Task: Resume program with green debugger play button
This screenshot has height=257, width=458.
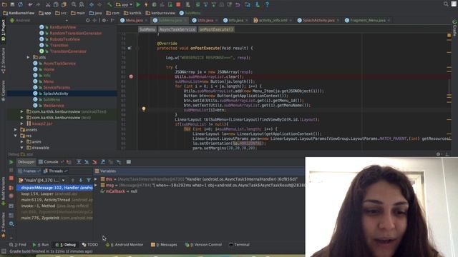Action: 11,162
